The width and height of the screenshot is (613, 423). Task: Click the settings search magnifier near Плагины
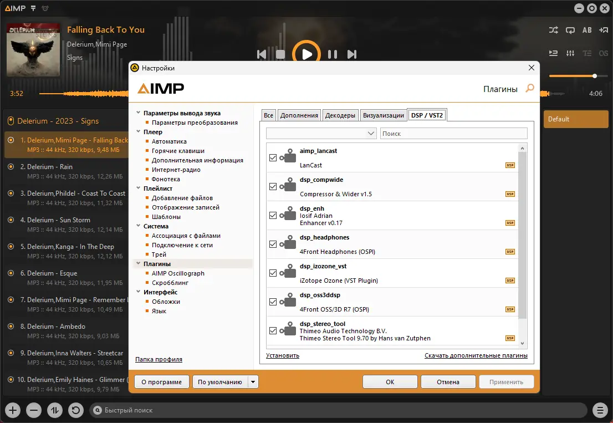(x=529, y=89)
